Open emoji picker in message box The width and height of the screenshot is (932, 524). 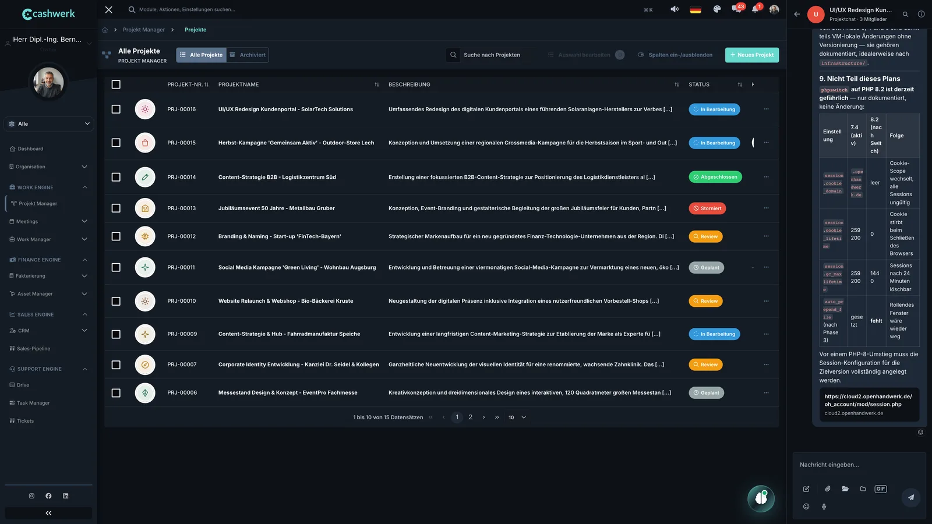pyautogui.click(x=806, y=506)
